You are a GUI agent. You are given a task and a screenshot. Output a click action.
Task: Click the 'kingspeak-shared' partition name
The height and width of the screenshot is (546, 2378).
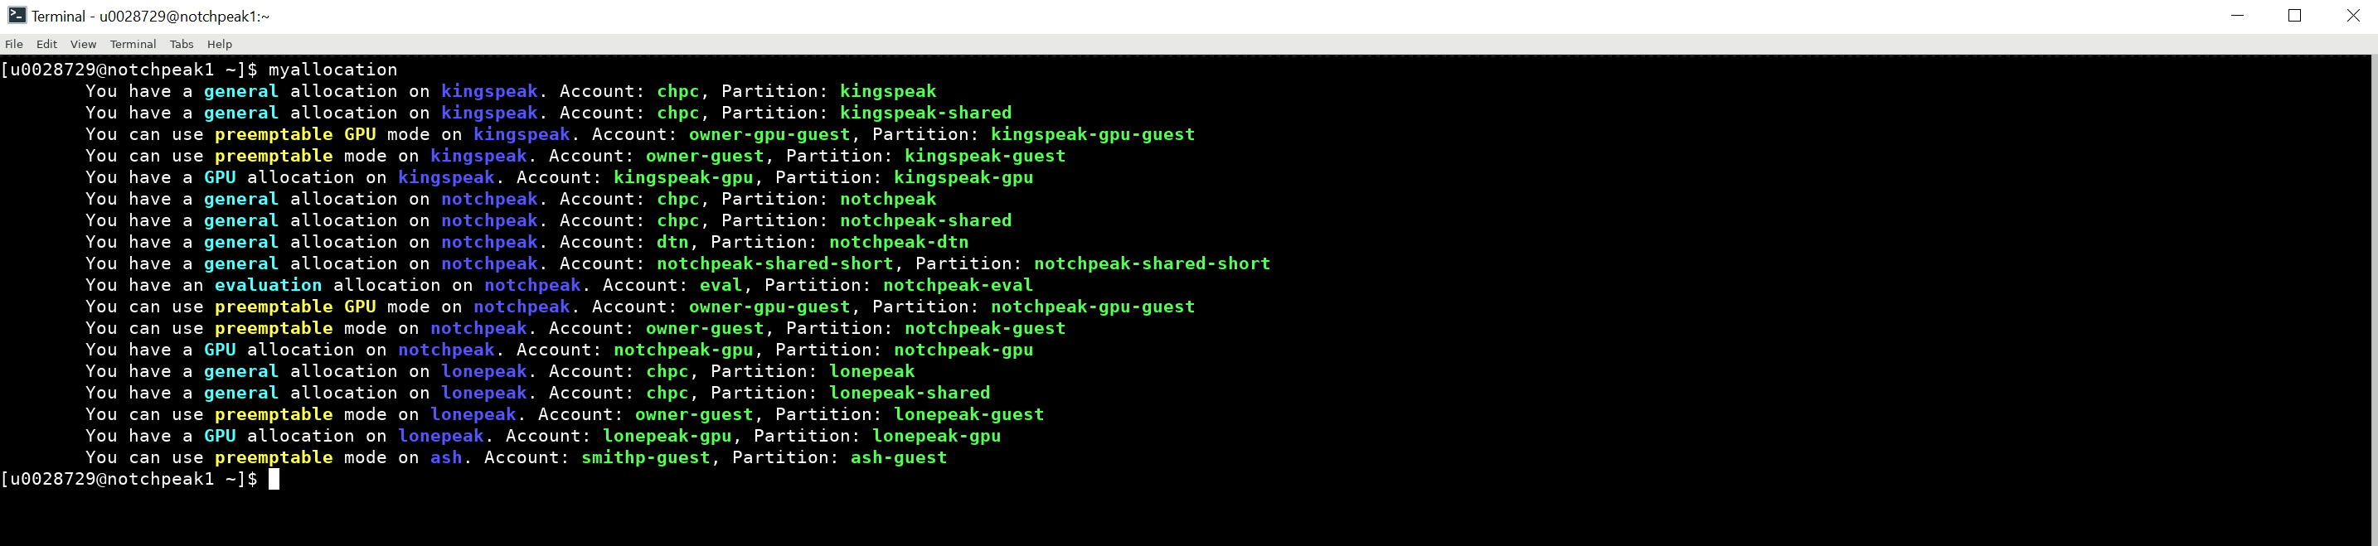coord(925,113)
